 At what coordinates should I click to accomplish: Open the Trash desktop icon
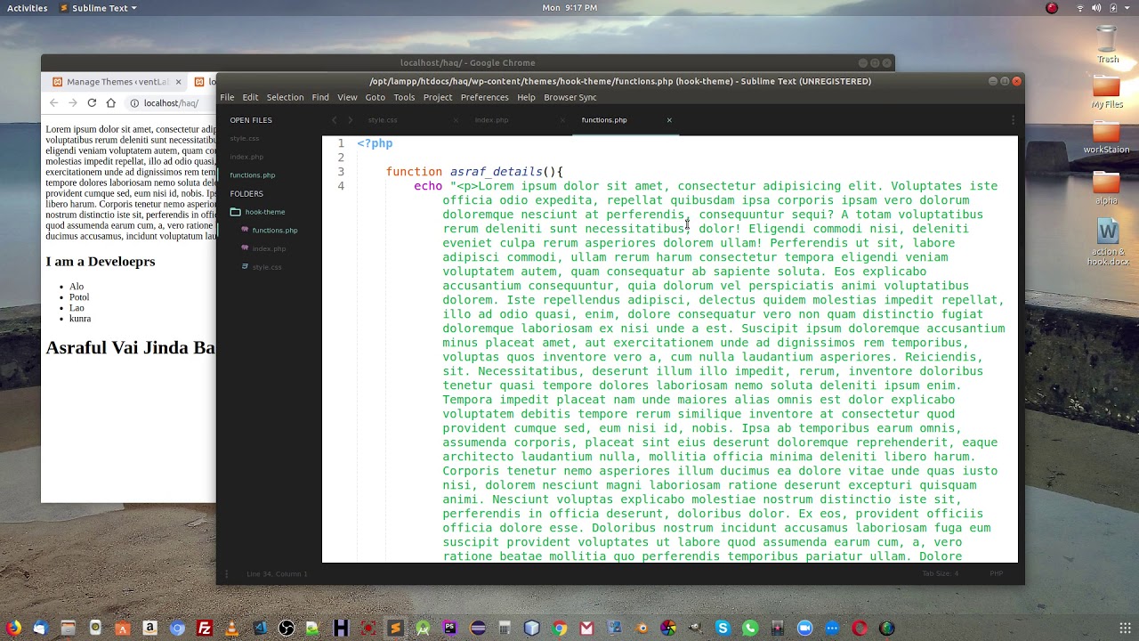pos(1107,45)
